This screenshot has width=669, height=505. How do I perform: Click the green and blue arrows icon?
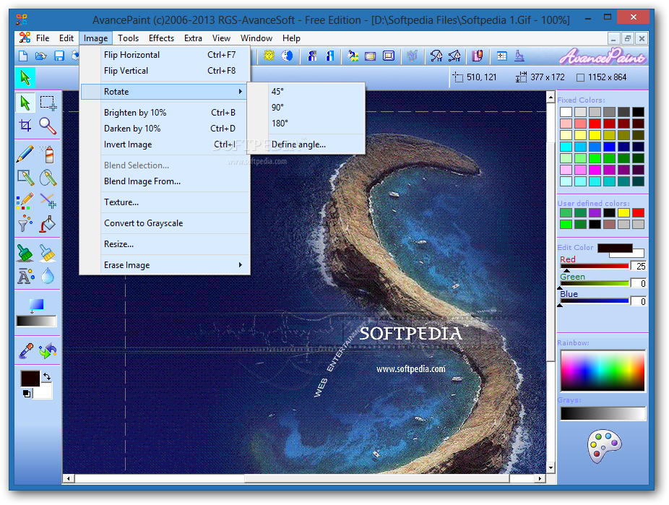click(x=48, y=350)
